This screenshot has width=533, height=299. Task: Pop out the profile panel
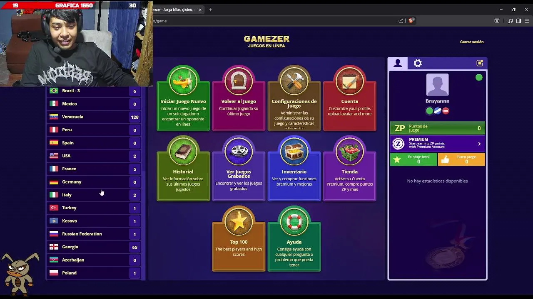click(x=480, y=63)
